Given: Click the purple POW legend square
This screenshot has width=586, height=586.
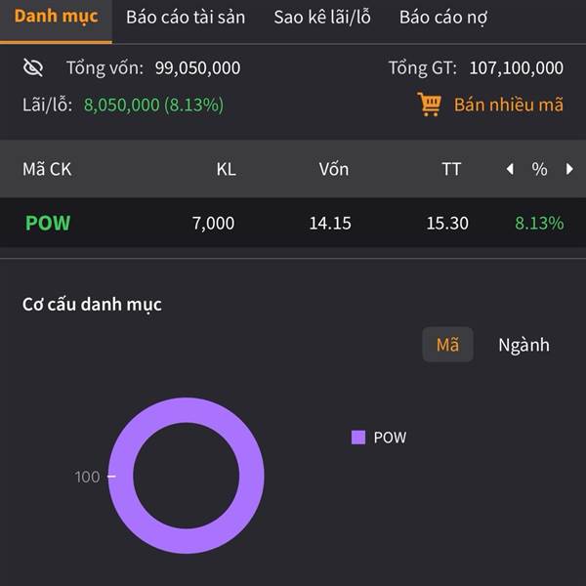Looking at the screenshot, I should pos(358,438).
